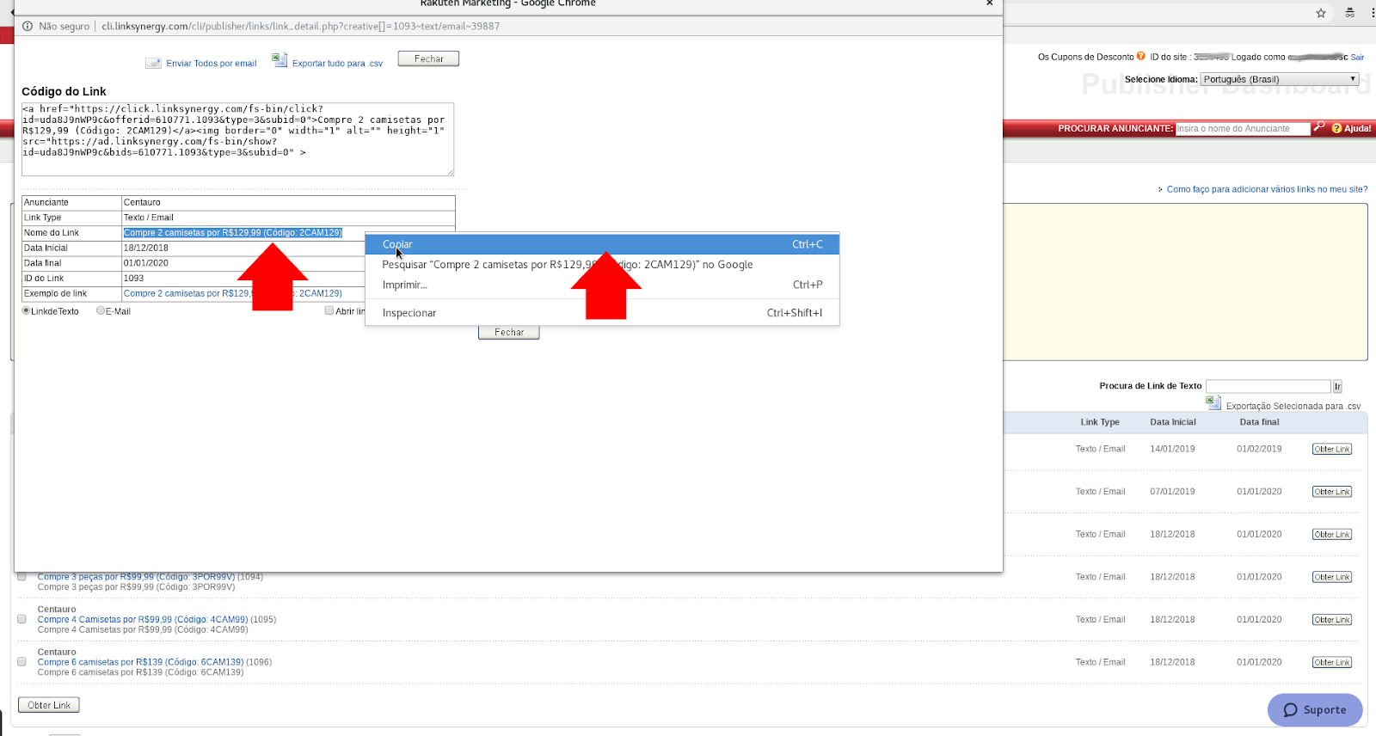
Task: Select the LinkdeTexto radio option
Action: tap(26, 311)
